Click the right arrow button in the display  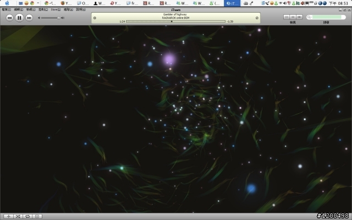[x=257, y=18]
